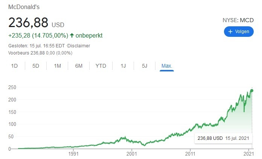Open the Disclaimer link

(x=79, y=45)
